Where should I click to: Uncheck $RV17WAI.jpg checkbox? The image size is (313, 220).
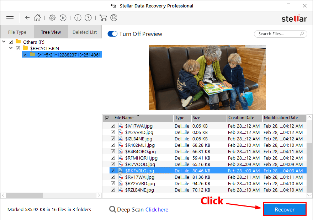[113, 177]
